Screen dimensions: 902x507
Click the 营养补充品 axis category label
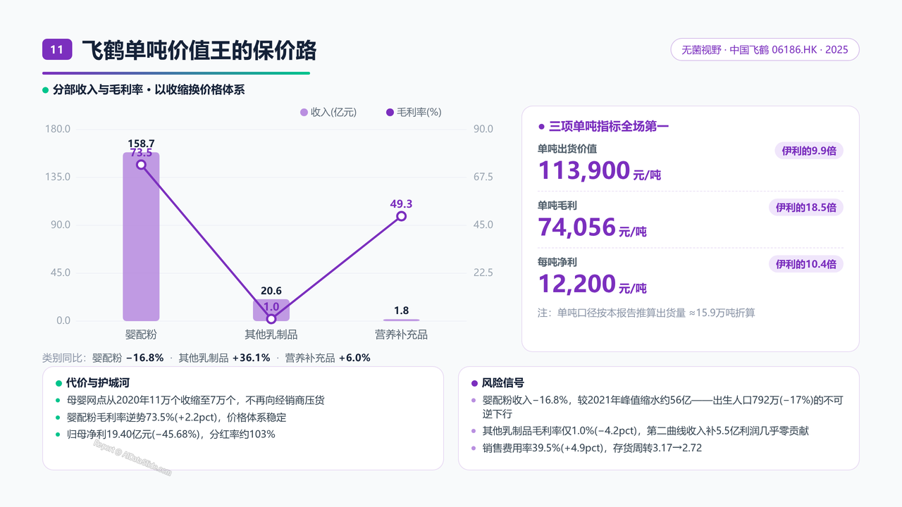click(x=401, y=334)
